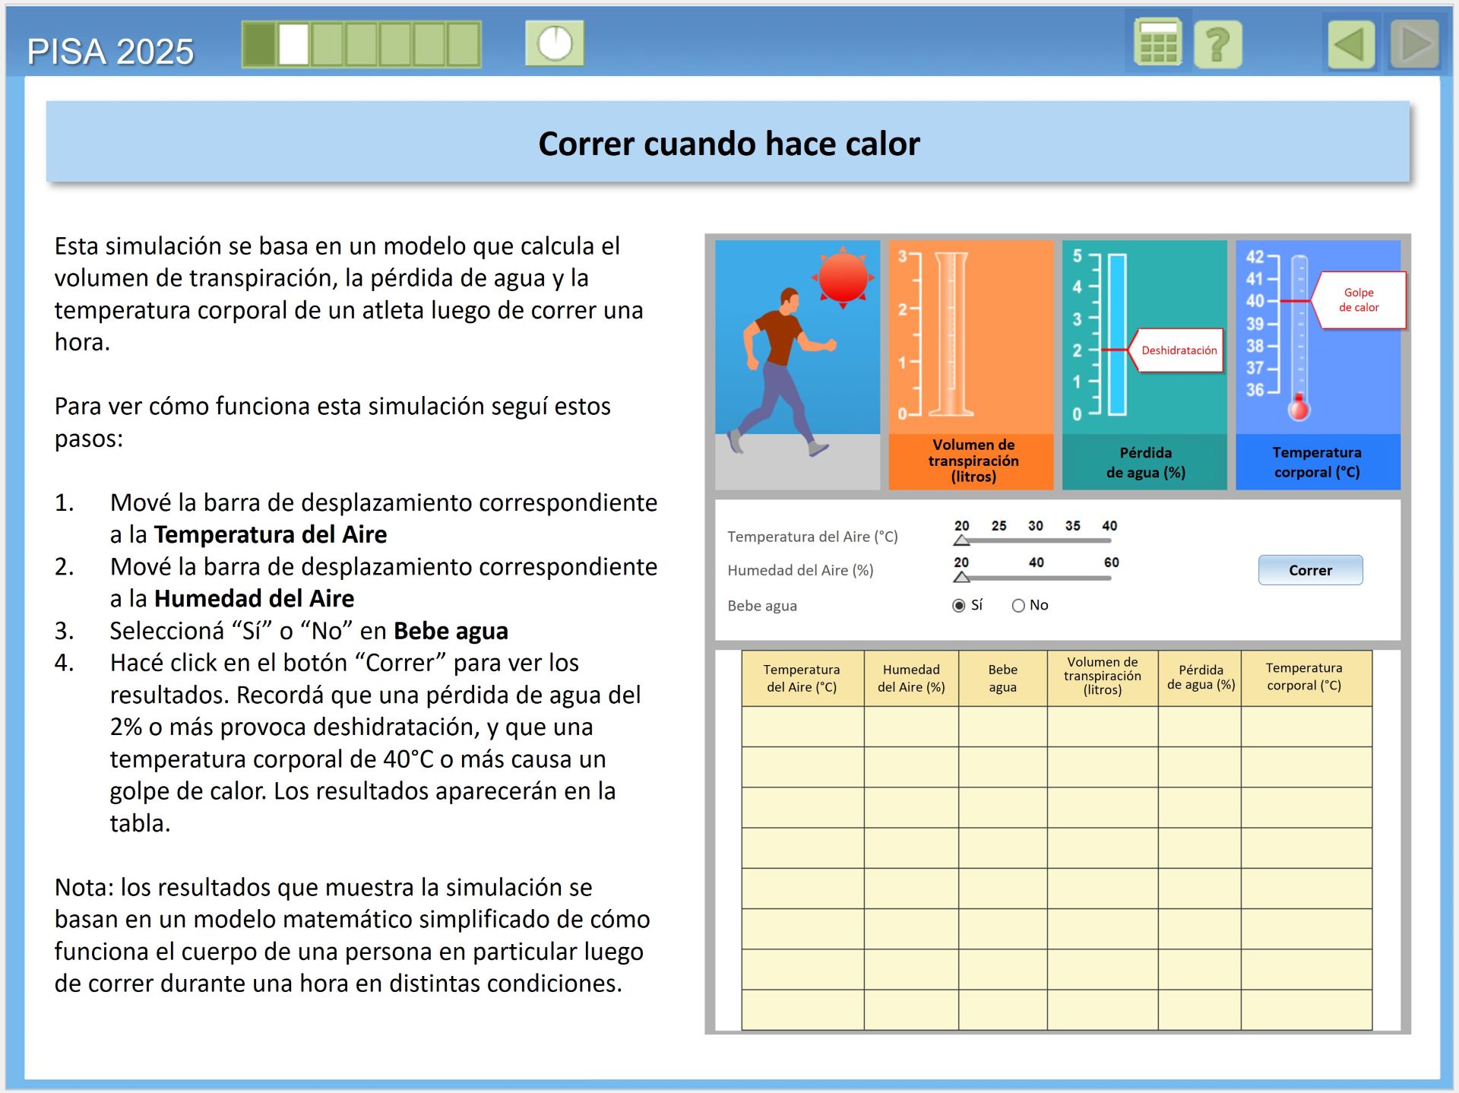Set air humidity slider to 40
Viewport: 1459px width, 1093px height.
coord(1036,578)
